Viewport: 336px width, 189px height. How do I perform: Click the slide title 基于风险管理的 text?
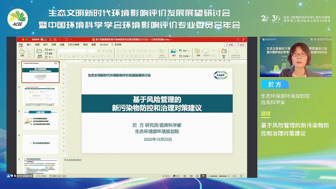[157, 99]
